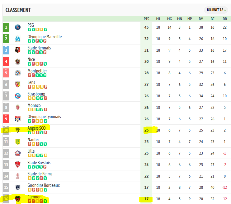Select the Lille club logo
The width and height of the screenshot is (231, 204).
[x=18, y=153]
